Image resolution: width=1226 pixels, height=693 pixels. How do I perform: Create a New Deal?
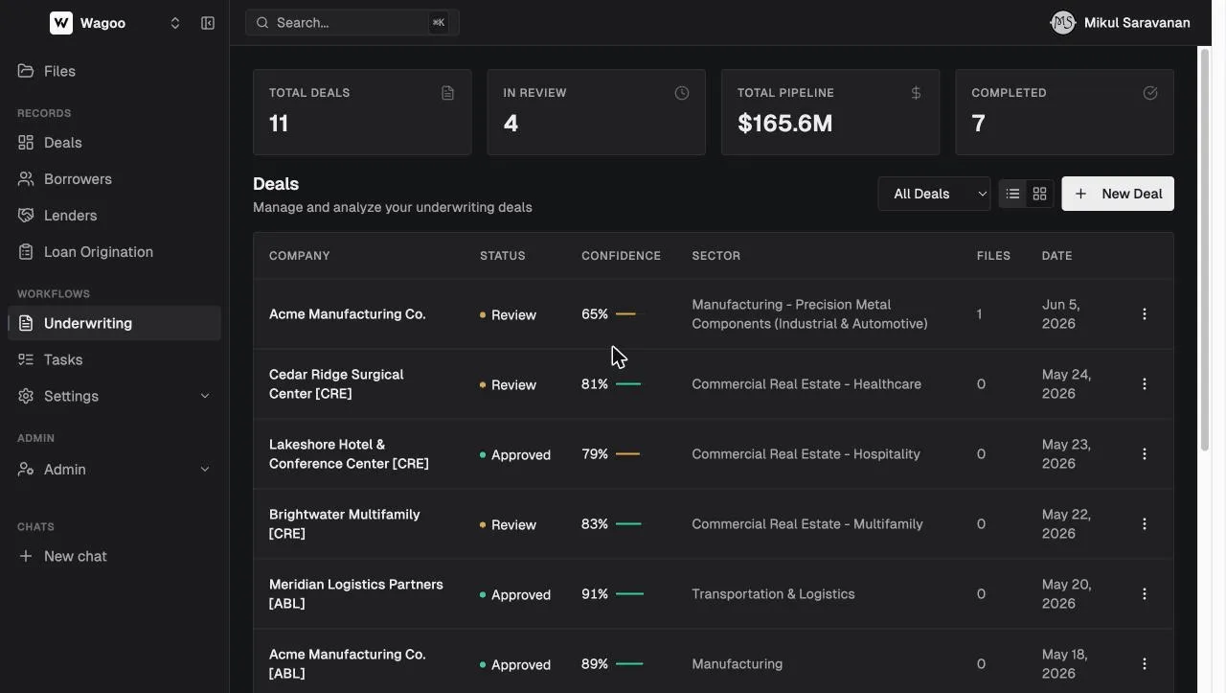(1118, 194)
